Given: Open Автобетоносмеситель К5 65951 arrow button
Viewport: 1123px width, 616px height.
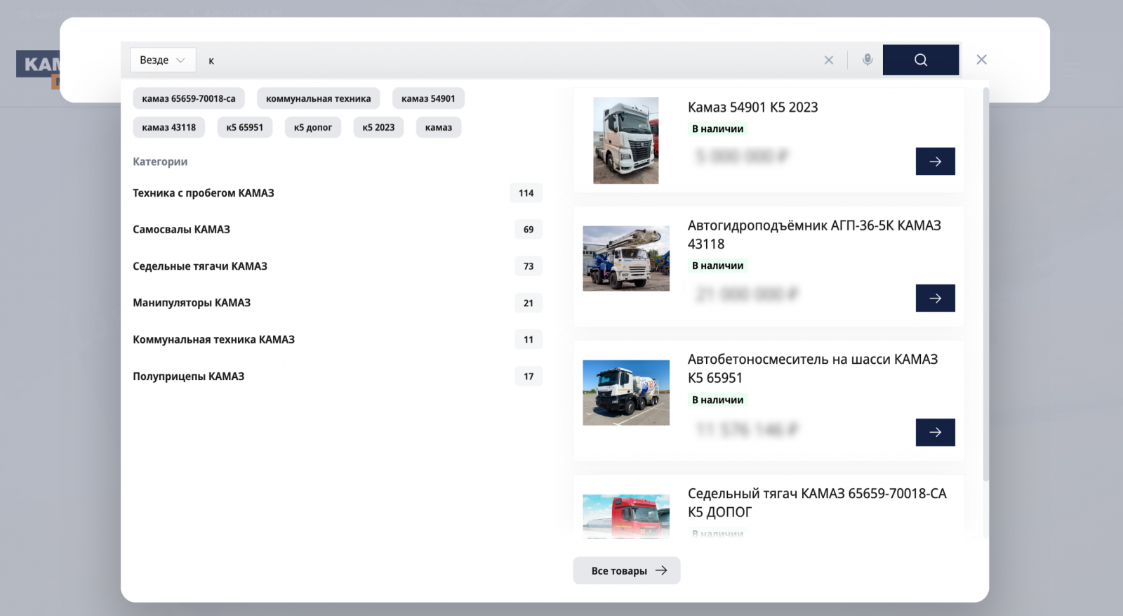Looking at the screenshot, I should click(x=935, y=433).
